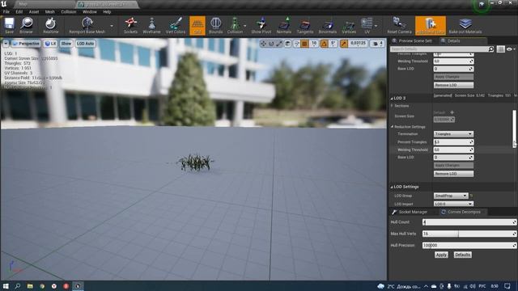The width and height of the screenshot is (518, 291).
Task: Open viewport options dropdown arrow
Action: click(x=6, y=44)
